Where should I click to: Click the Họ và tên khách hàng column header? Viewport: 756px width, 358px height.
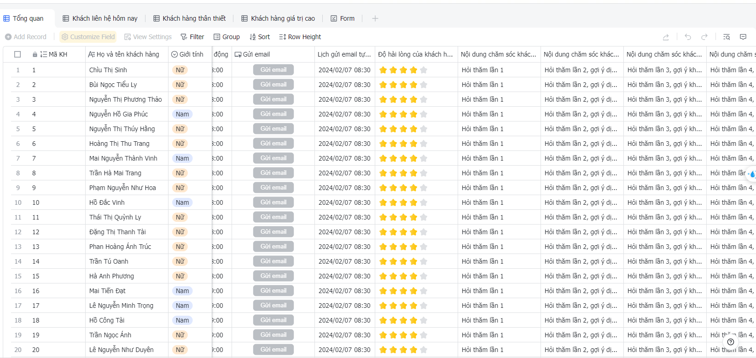(x=127, y=54)
